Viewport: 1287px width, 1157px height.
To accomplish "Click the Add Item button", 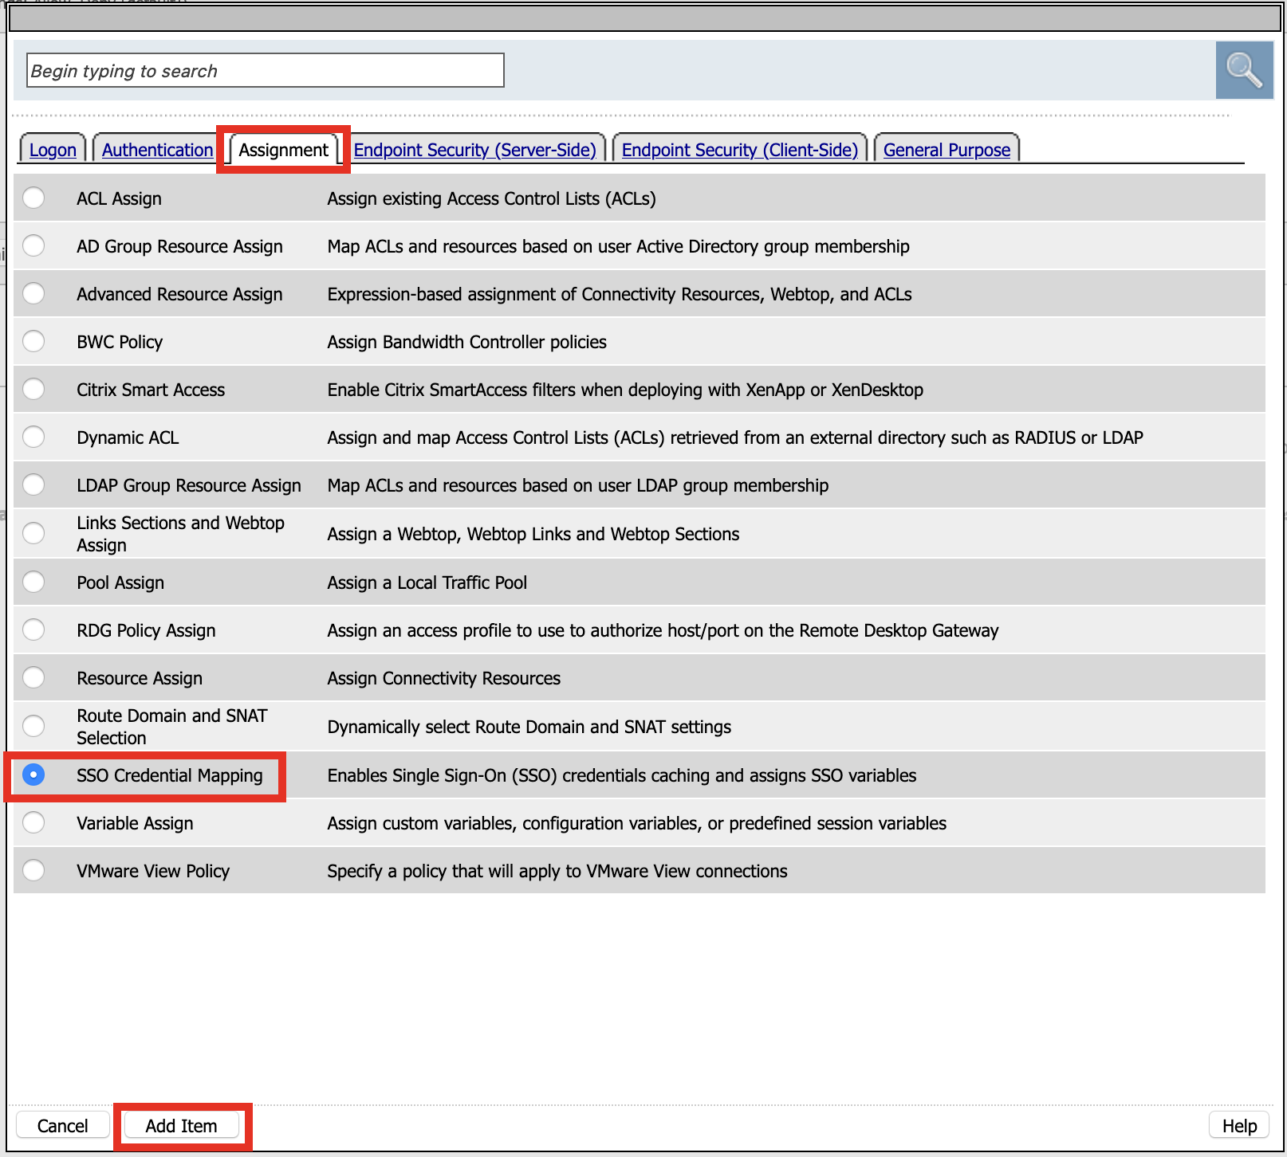I will pyautogui.click(x=181, y=1125).
